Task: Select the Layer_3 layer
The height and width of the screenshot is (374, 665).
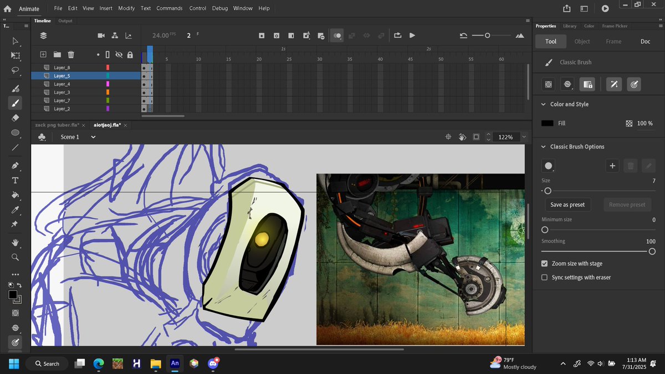Action: 61,92
